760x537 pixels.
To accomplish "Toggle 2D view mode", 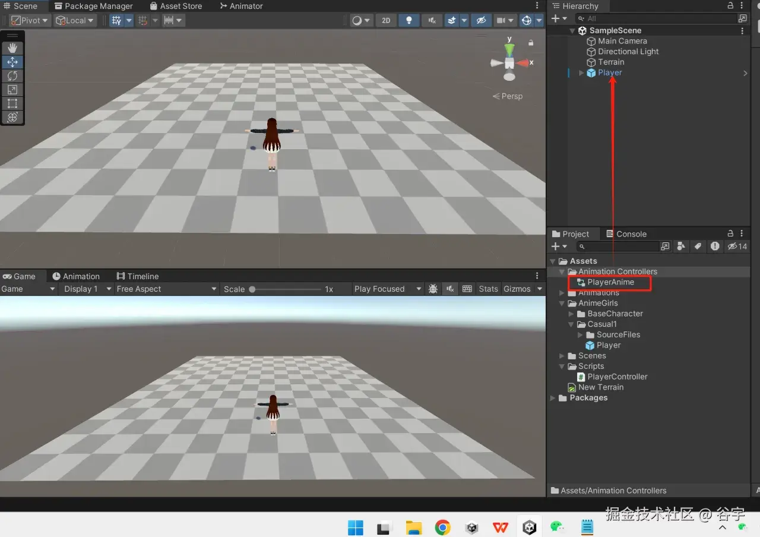I will click(386, 20).
